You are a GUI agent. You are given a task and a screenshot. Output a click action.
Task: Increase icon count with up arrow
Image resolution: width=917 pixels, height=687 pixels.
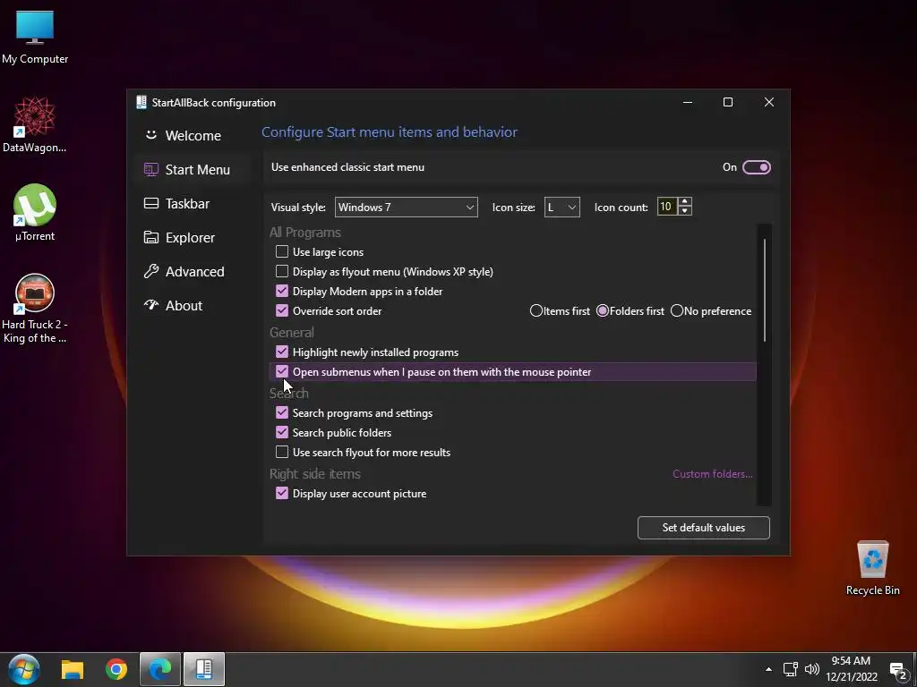click(685, 201)
